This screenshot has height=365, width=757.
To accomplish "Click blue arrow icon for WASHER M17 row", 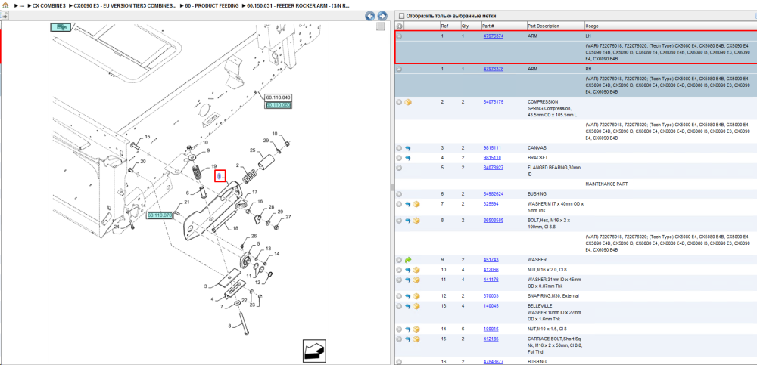I will click(408, 204).
